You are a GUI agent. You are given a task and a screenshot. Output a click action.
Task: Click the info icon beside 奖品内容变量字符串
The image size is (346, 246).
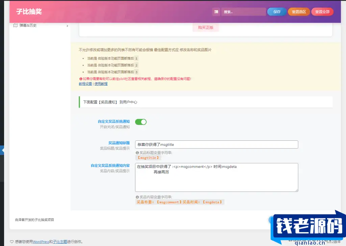[x=137, y=197]
